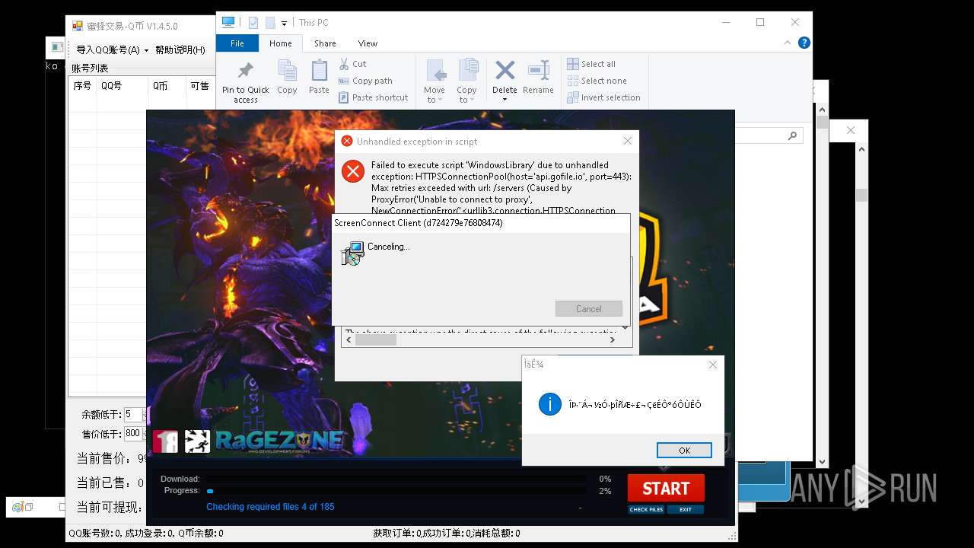Choose Paste shortcut in the ribbon

tap(374, 97)
